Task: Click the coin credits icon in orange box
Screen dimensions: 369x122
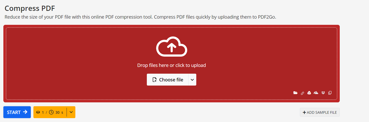Action: (x=38, y=112)
